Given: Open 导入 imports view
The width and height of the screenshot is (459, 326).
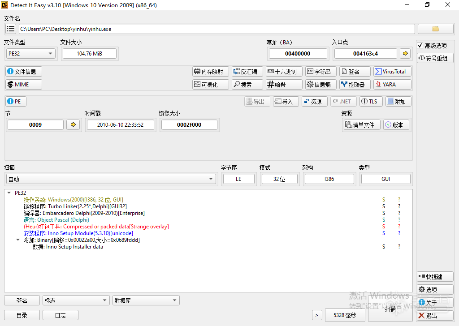Looking at the screenshot, I should [286, 102].
